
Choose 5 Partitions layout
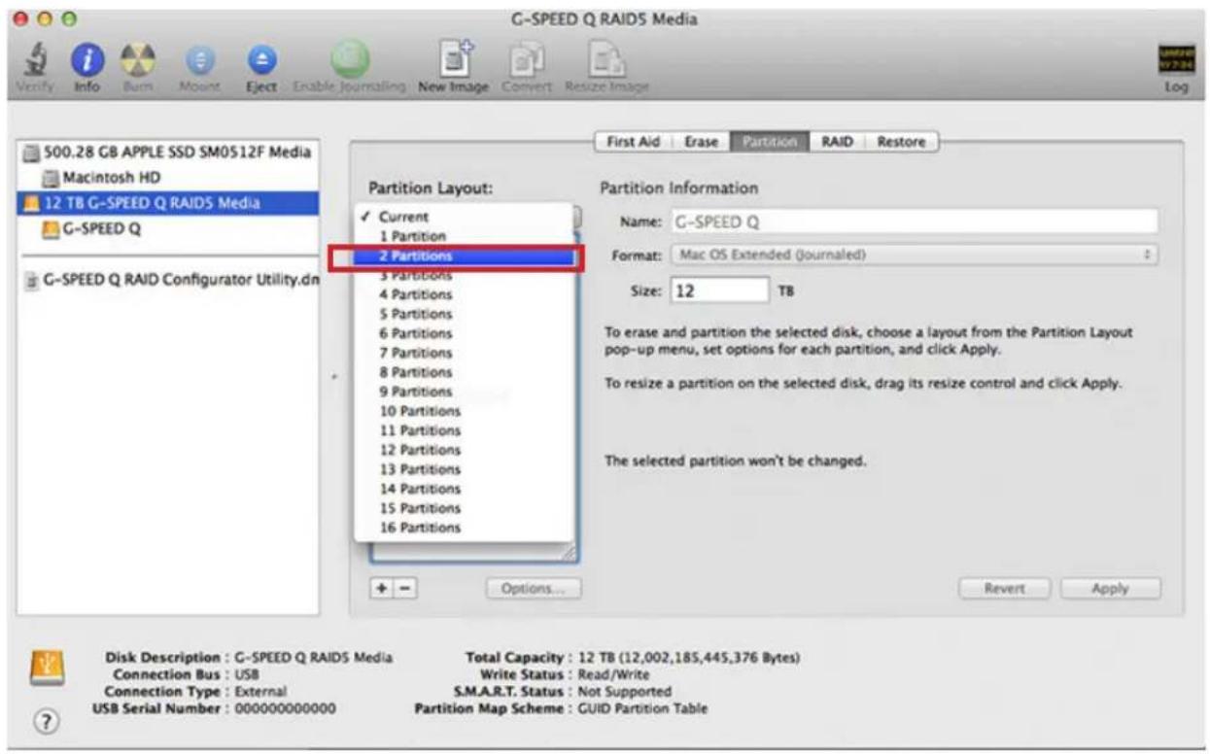pyautogui.click(x=465, y=314)
